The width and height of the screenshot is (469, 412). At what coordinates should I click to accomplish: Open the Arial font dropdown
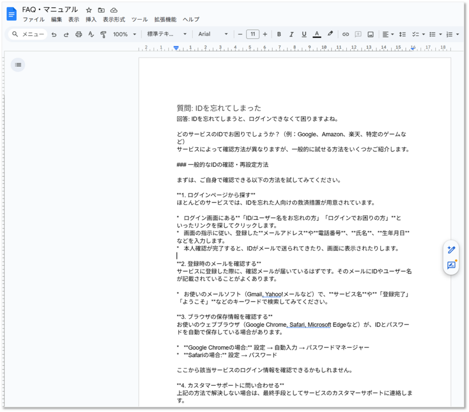coord(213,34)
